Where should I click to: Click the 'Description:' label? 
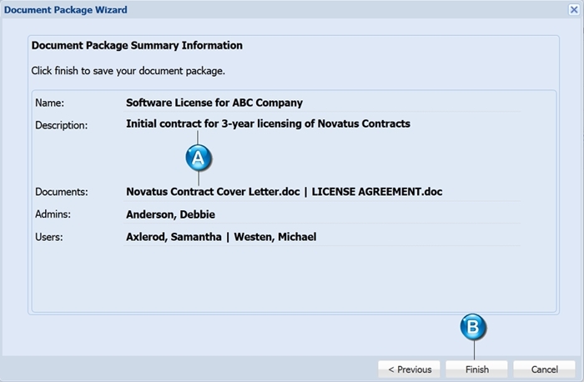62,125
